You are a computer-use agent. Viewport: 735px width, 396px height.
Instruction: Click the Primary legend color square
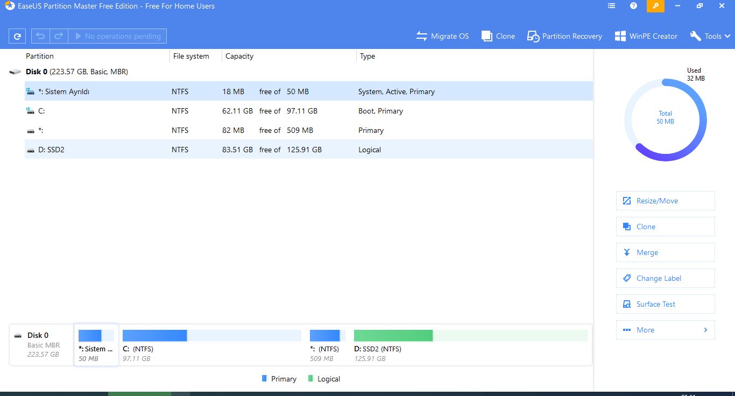264,379
